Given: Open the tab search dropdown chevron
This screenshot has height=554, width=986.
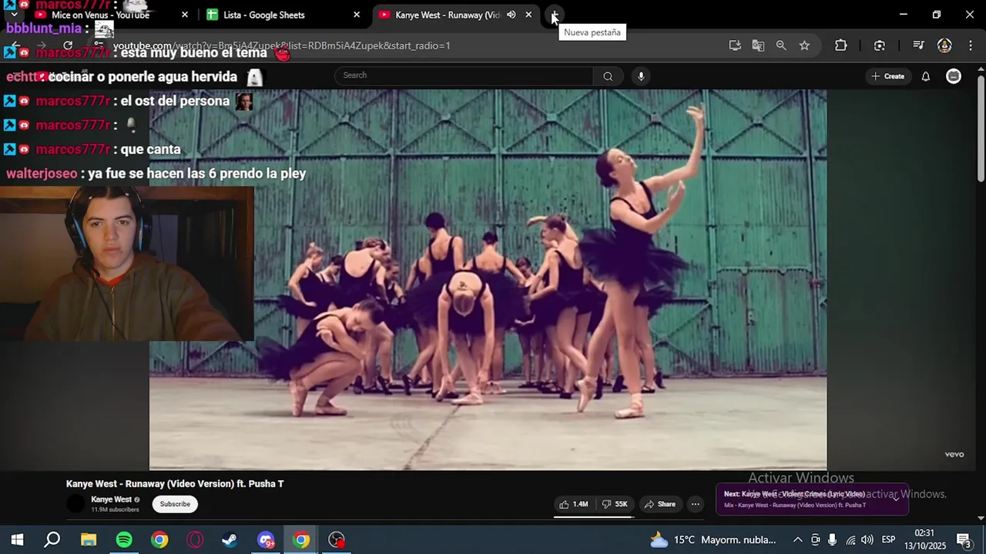Looking at the screenshot, I should (13, 15).
